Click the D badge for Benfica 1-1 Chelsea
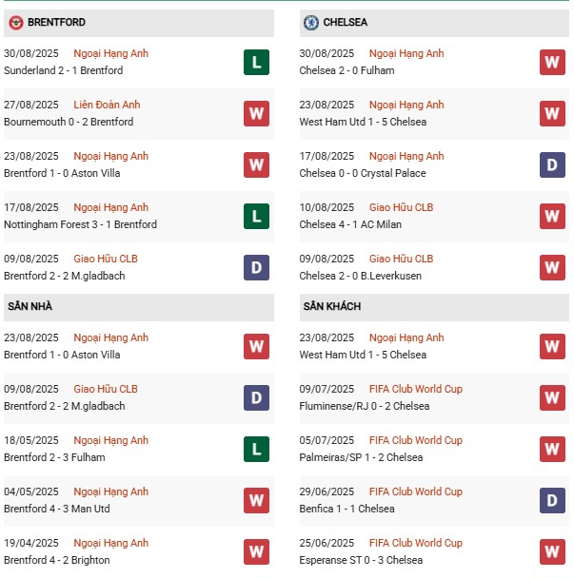 point(552,500)
